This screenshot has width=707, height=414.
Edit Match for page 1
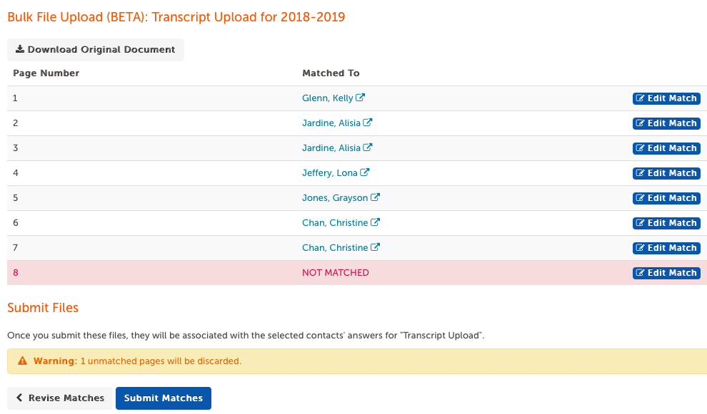point(666,98)
